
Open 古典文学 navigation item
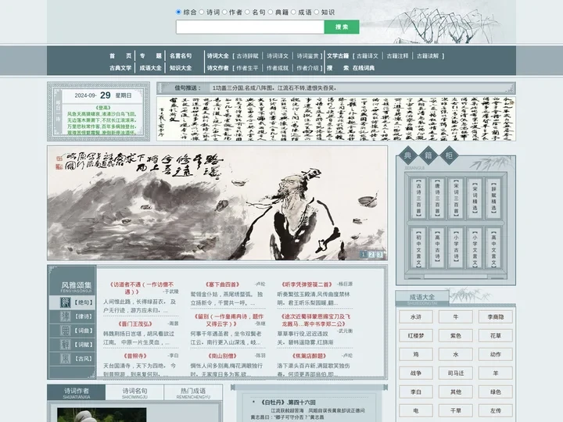click(120, 68)
